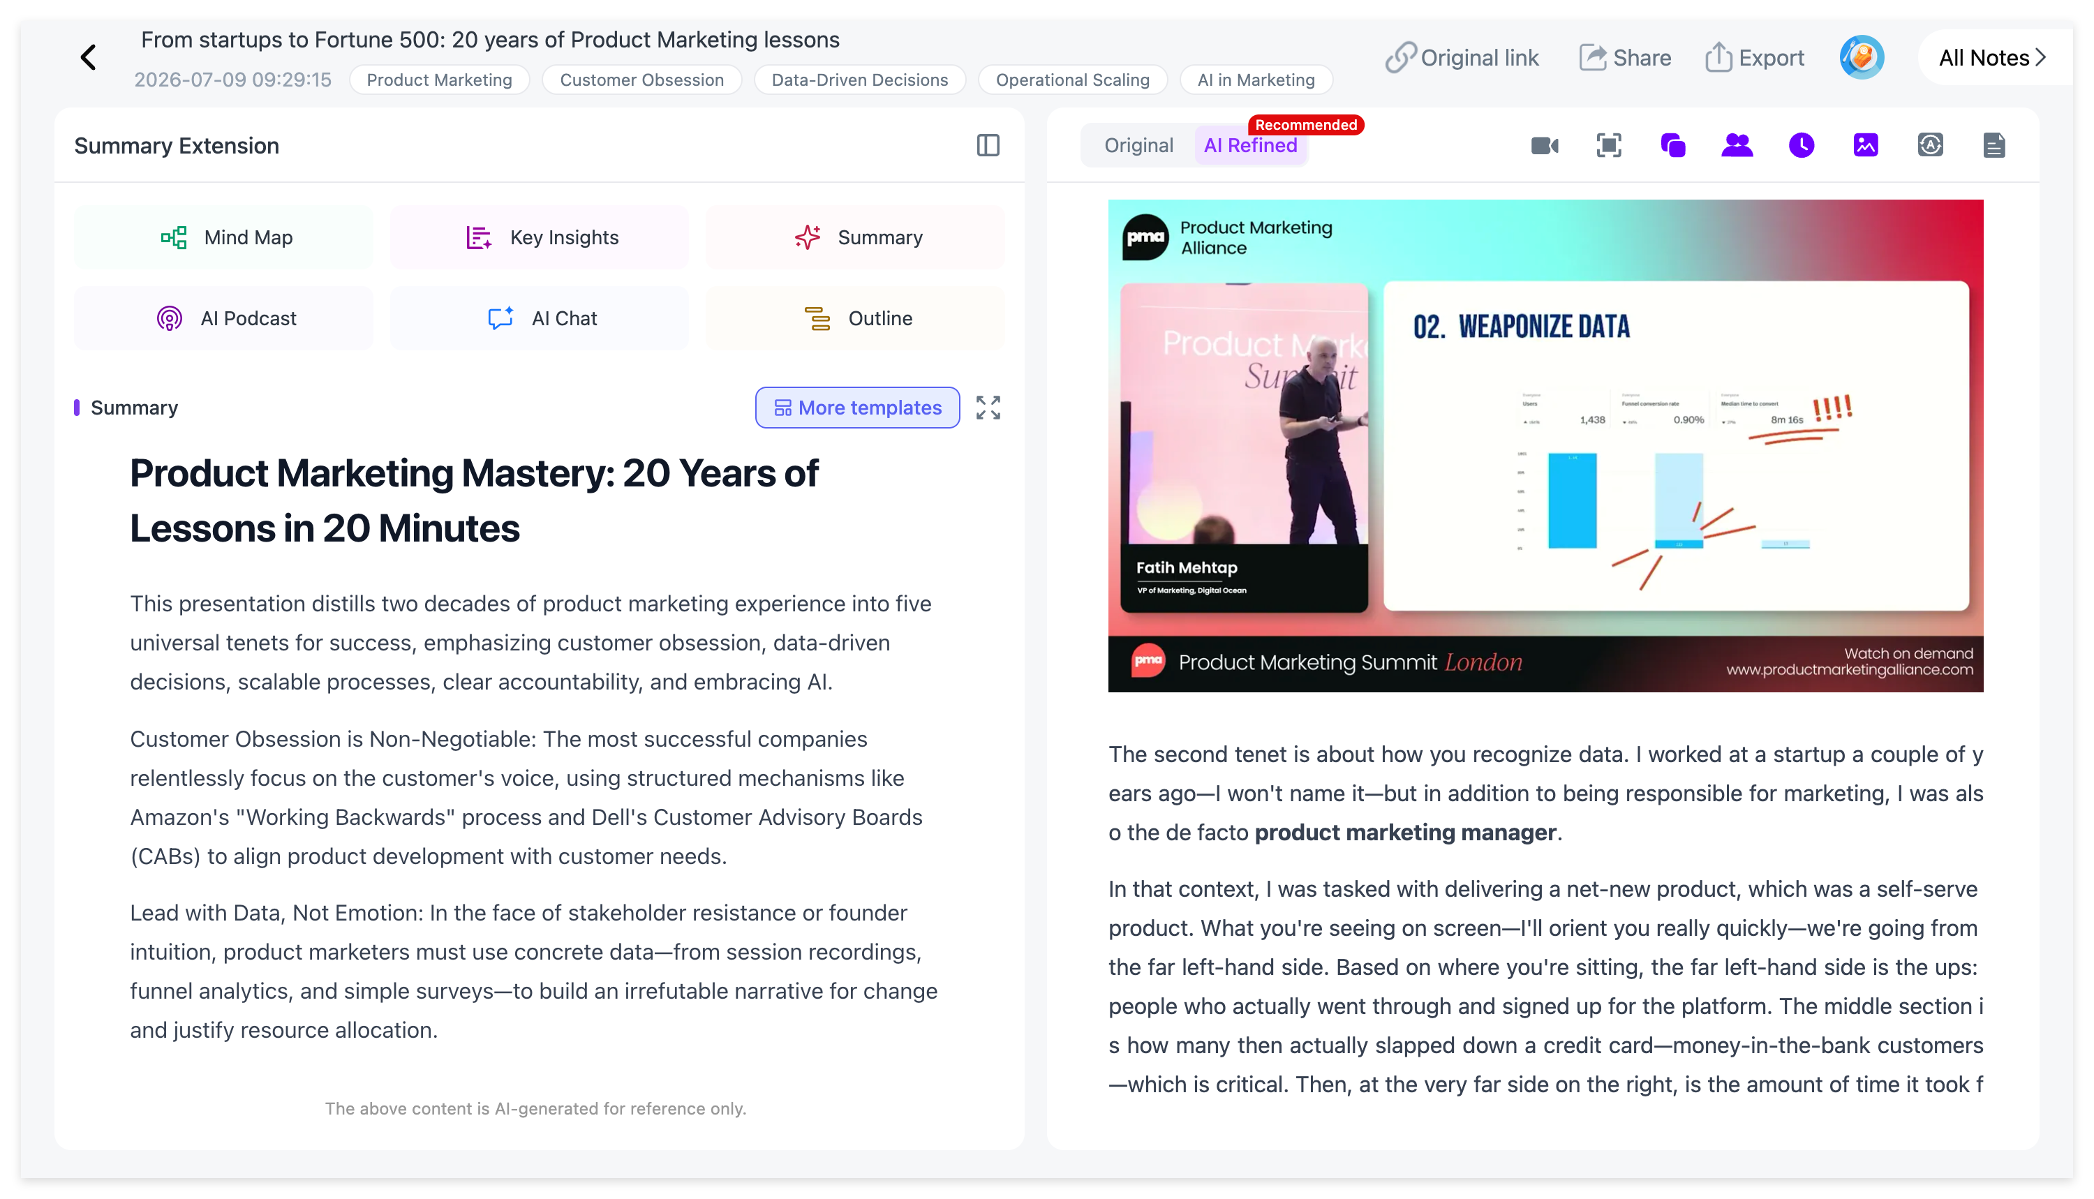Click the bold text 'product marketing manager'
Viewport: 2094px width, 1199px height.
click(1405, 833)
